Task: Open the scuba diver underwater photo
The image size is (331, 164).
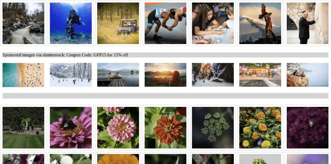Action: pyautogui.click(x=71, y=23)
